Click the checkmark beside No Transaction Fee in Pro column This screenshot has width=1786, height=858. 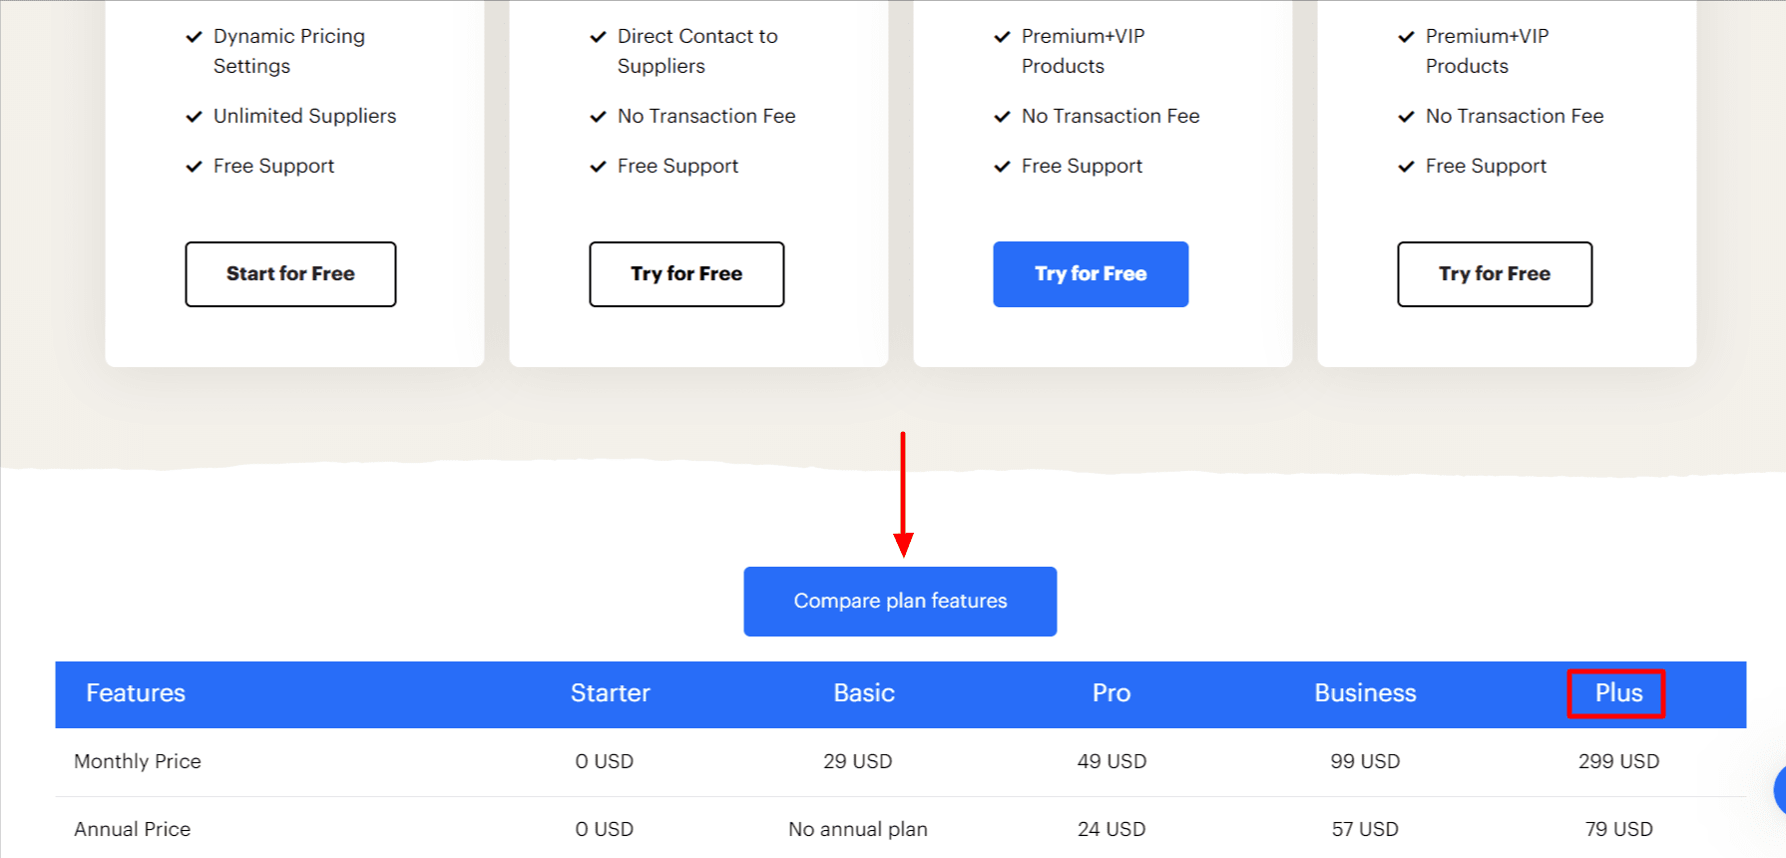(1003, 117)
